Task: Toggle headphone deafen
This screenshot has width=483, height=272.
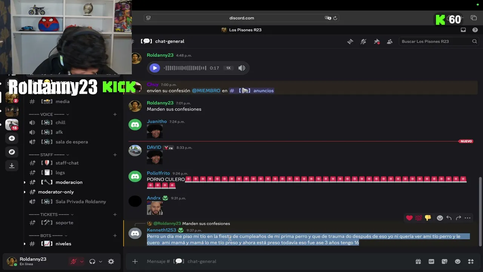Action: 92,261
